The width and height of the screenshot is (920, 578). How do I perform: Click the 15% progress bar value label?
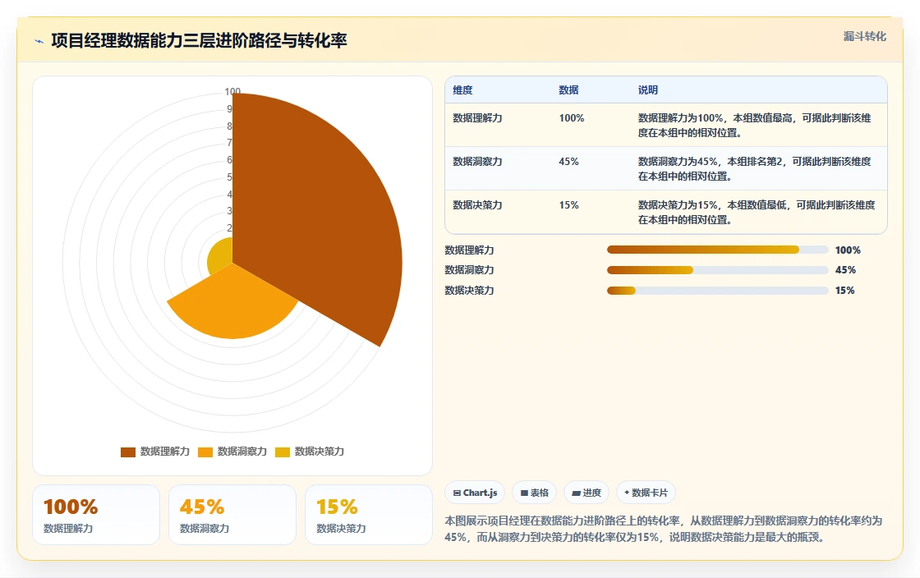click(x=845, y=290)
